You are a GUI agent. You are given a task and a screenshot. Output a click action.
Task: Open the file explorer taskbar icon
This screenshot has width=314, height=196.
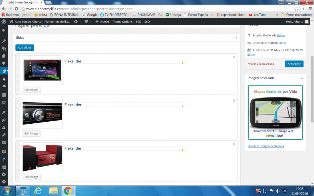[53, 191]
